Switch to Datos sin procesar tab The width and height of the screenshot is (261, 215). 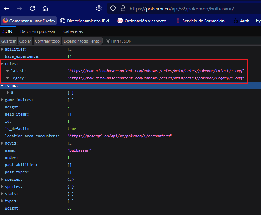point(38,31)
